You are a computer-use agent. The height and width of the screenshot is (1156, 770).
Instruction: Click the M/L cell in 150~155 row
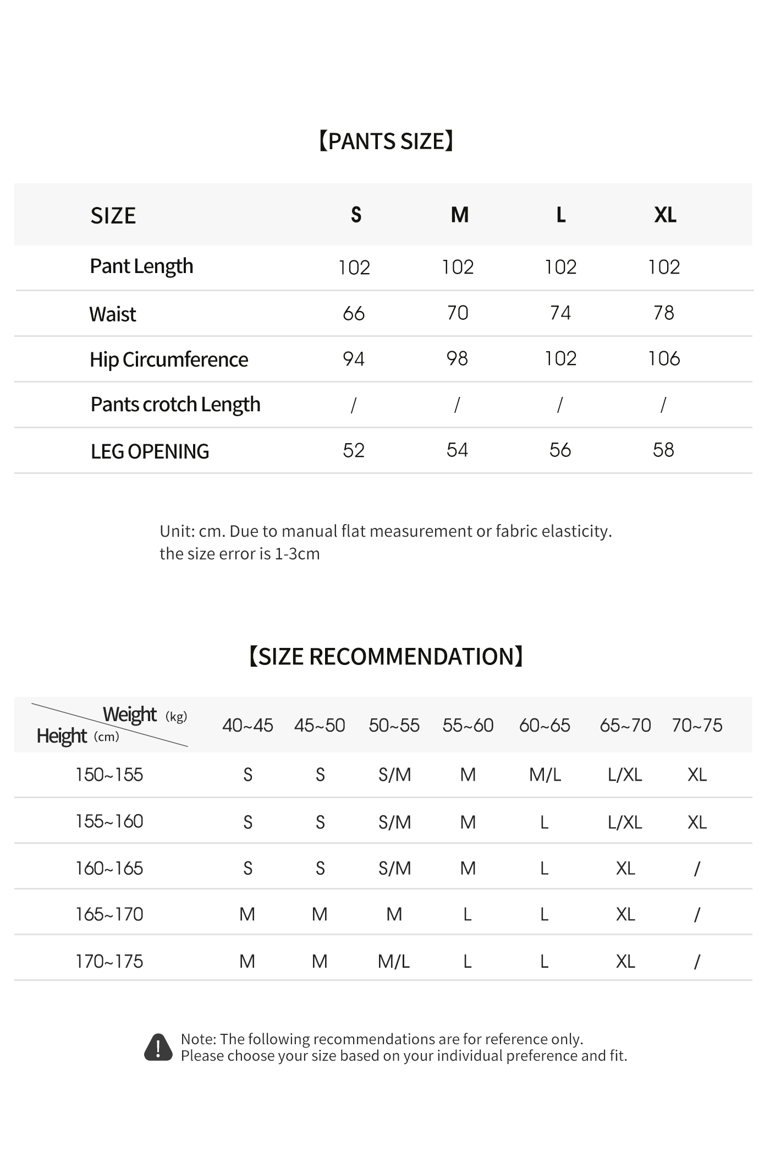545,775
